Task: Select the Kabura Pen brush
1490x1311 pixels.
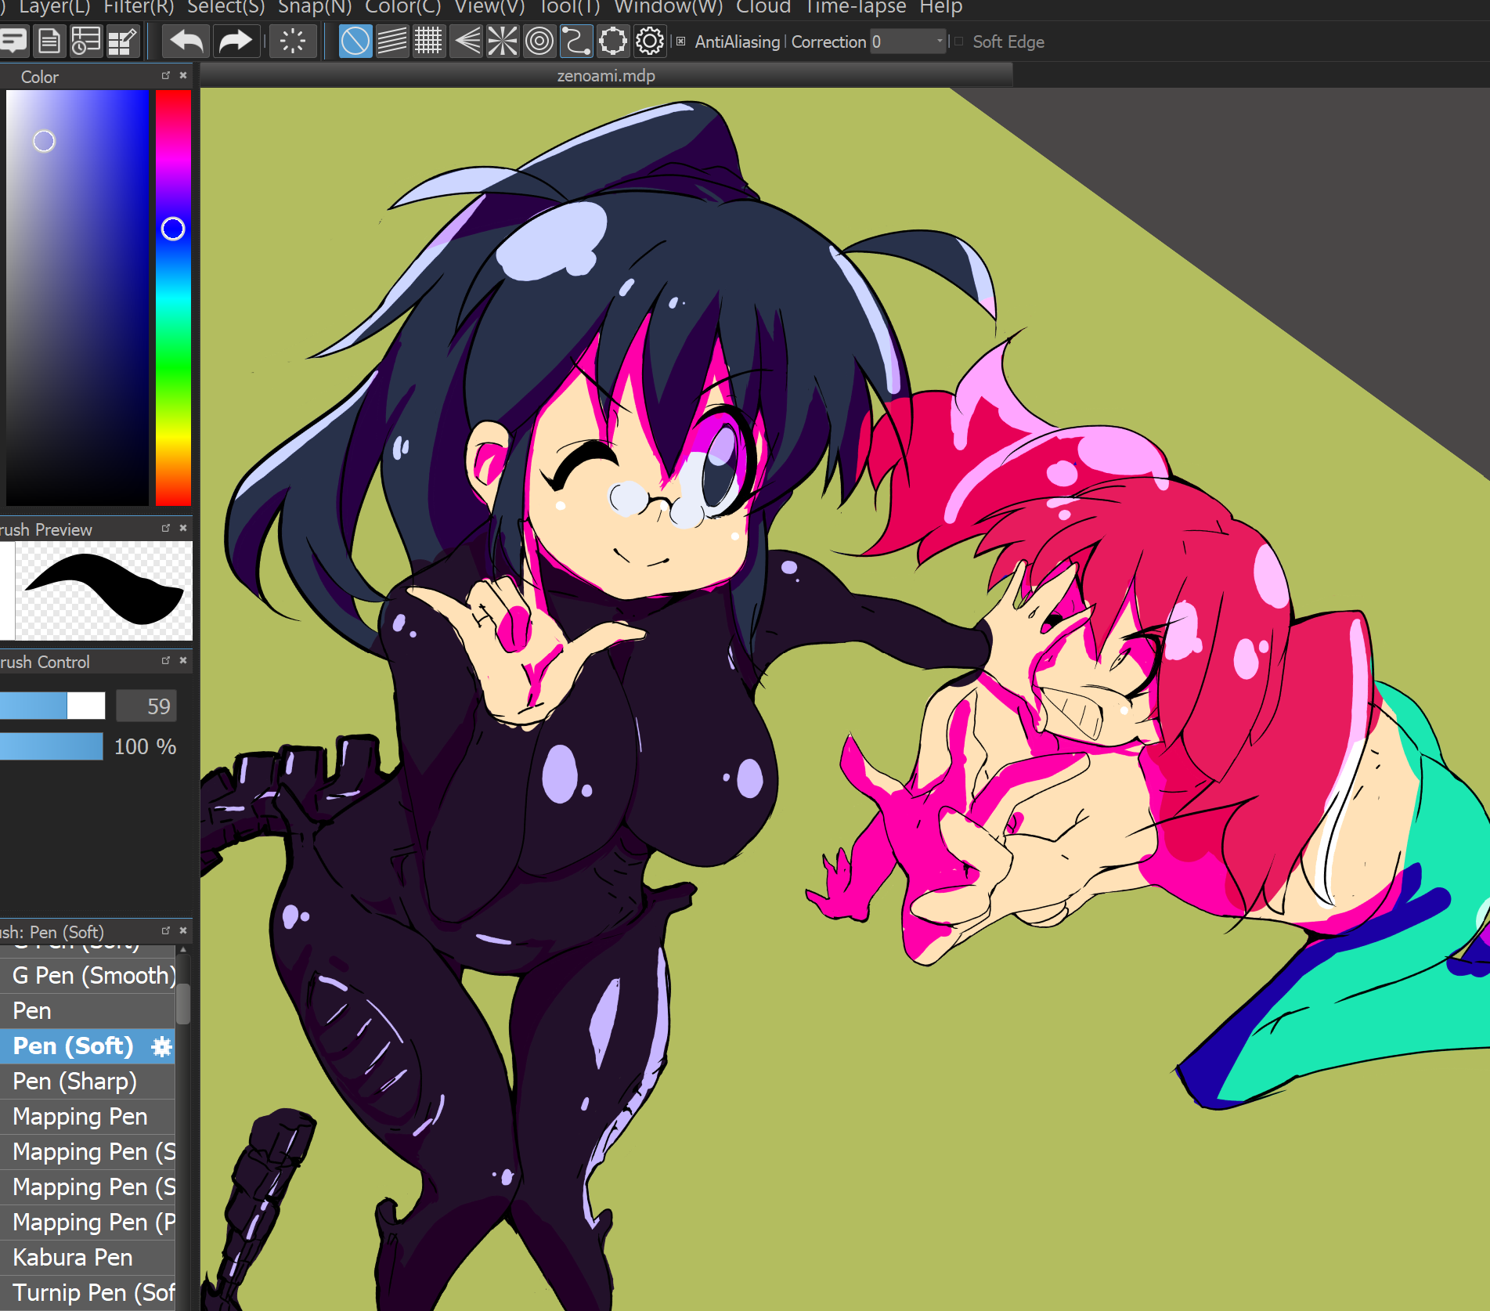Action: [x=88, y=1258]
